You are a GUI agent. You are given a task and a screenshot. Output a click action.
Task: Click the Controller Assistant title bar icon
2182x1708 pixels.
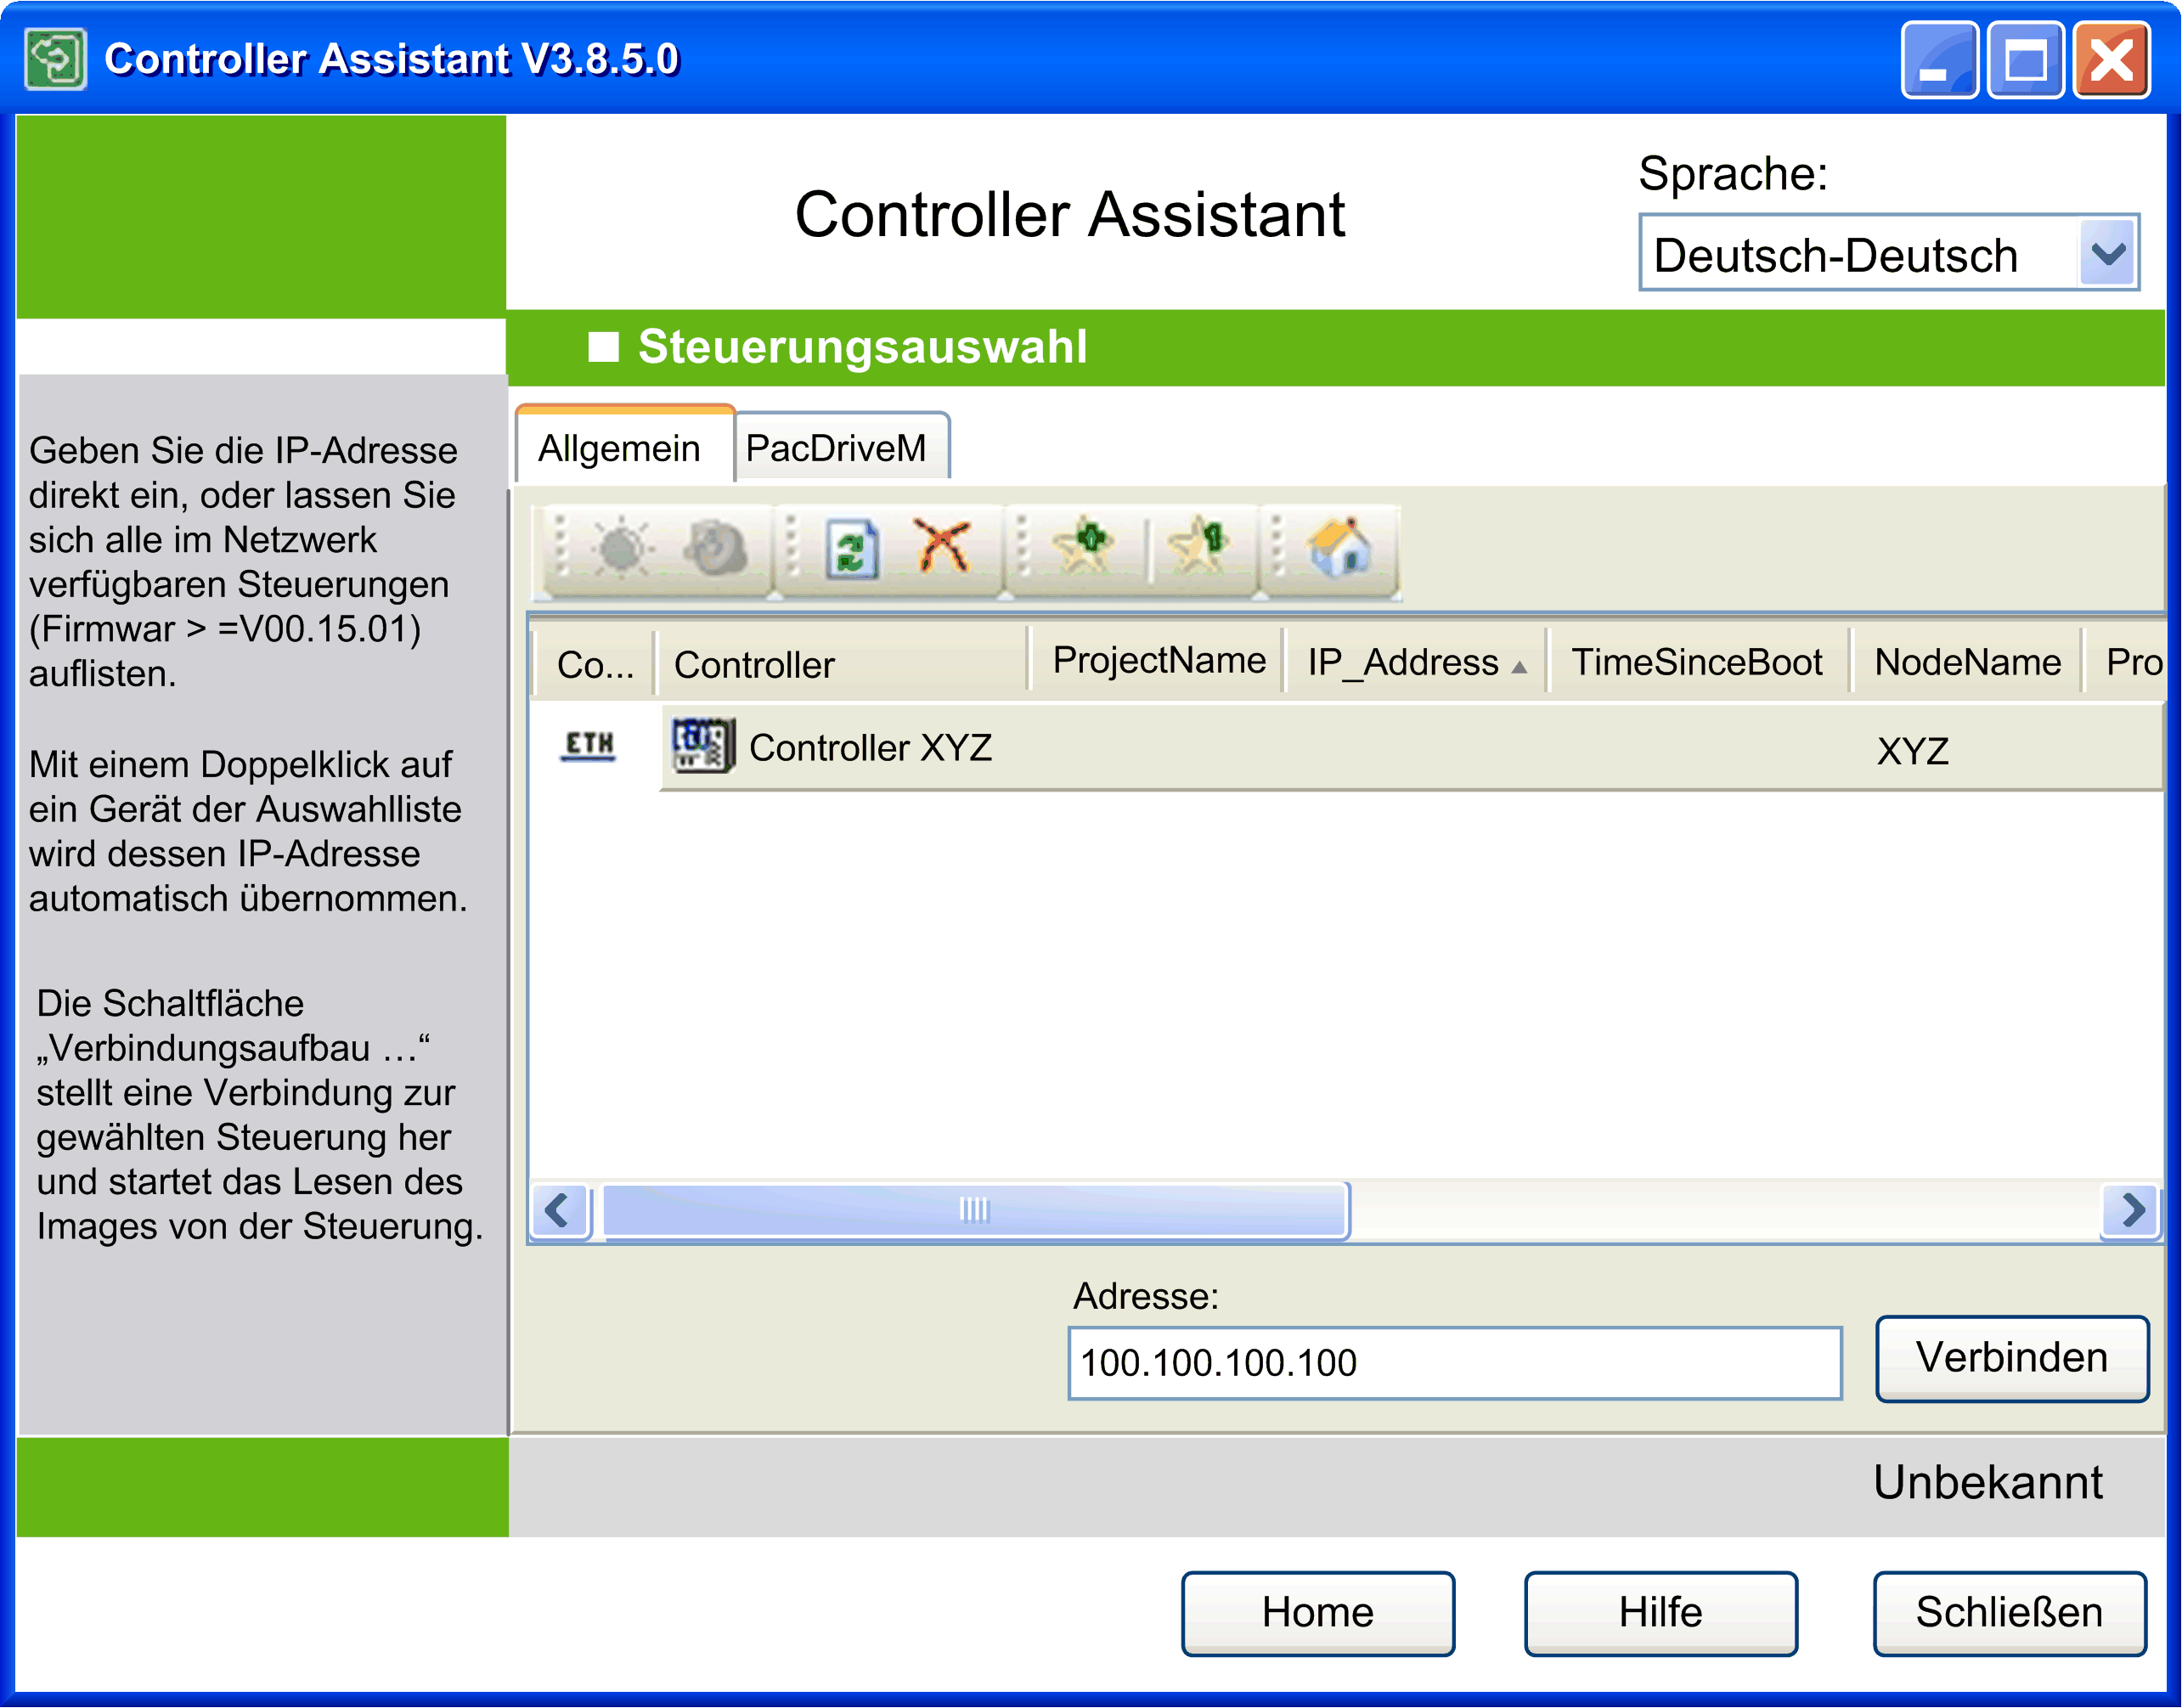click(x=56, y=59)
